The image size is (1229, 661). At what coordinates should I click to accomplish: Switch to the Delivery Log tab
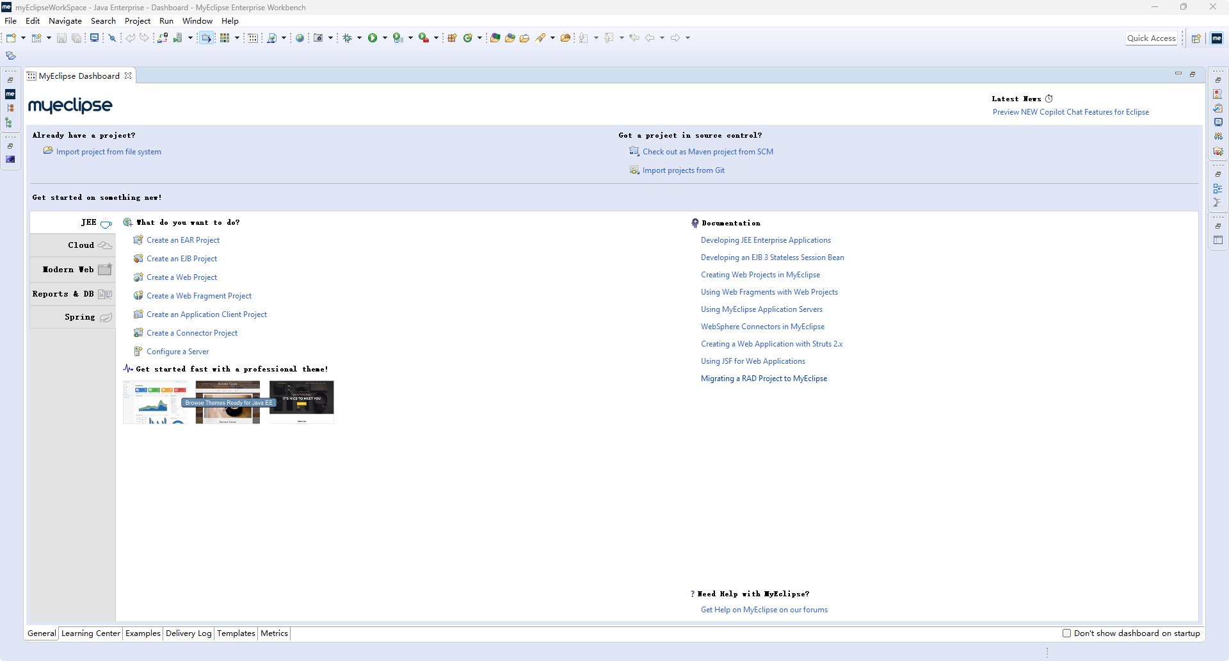pyautogui.click(x=189, y=633)
